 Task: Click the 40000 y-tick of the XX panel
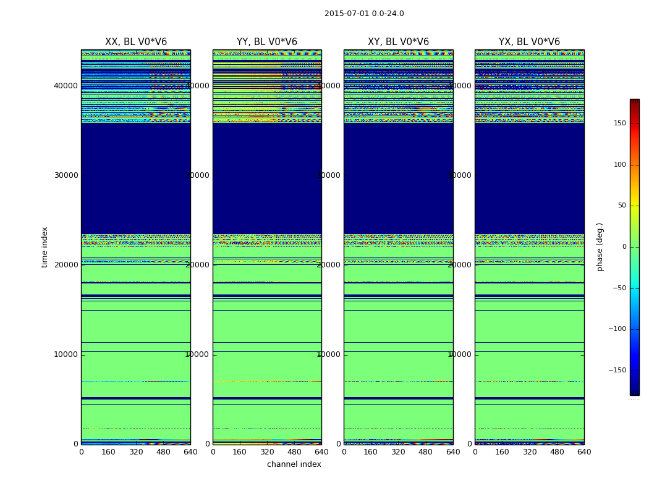coord(66,86)
